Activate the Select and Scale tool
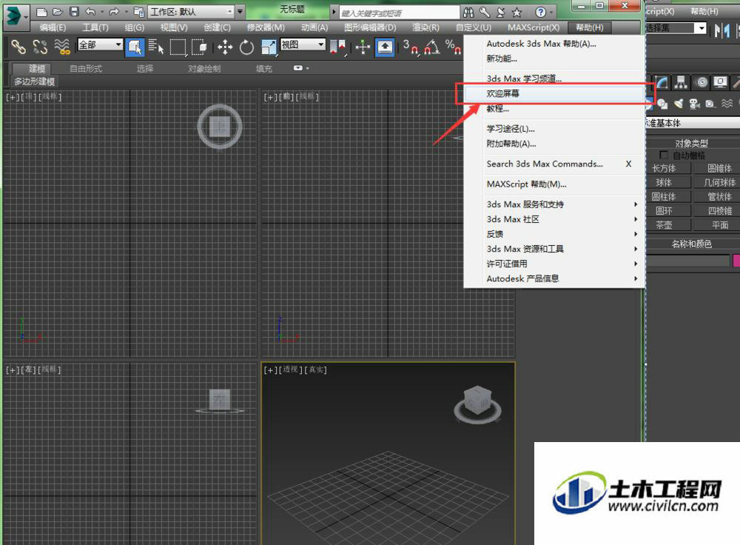740x545 pixels. [269, 47]
